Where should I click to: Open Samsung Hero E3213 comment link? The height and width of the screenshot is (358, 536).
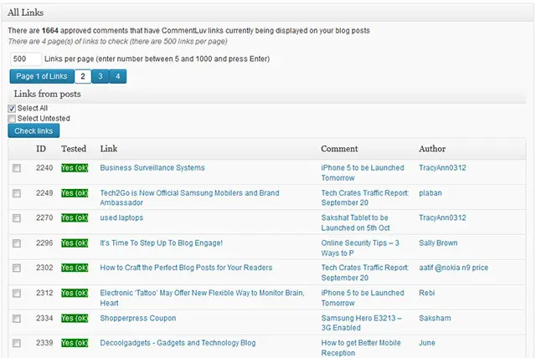tap(361, 323)
